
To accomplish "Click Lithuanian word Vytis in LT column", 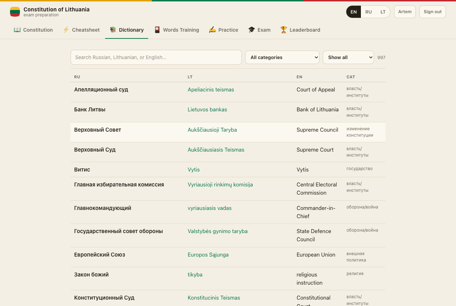I will [194, 170].
